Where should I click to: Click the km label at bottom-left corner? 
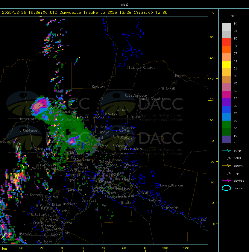point(4,249)
